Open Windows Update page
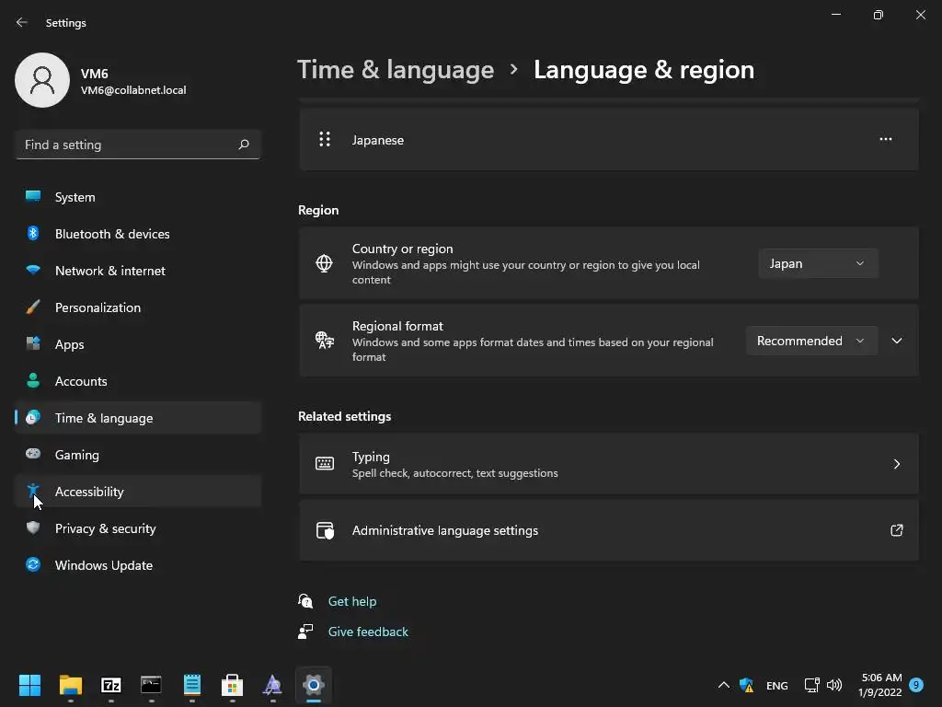This screenshot has height=707, width=942. (138, 565)
